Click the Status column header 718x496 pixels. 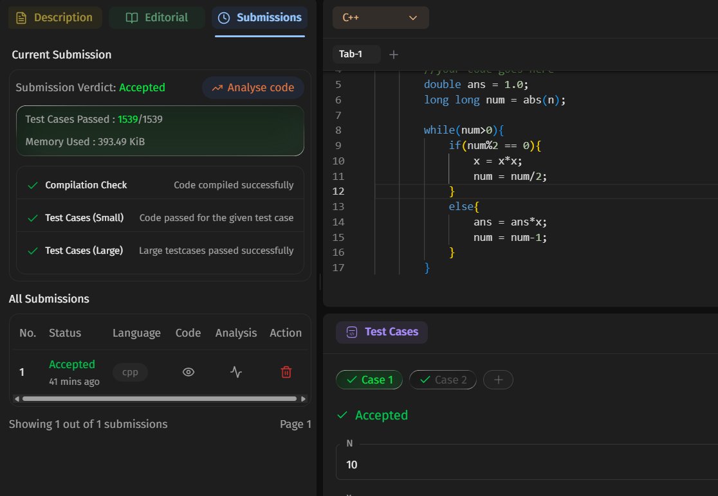[65, 333]
